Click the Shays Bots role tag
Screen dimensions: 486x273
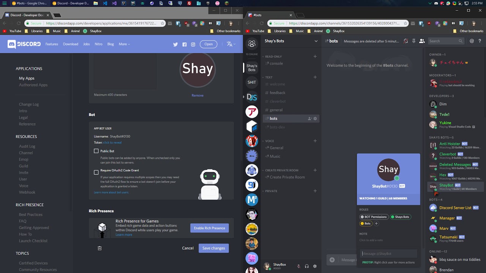pos(400,217)
